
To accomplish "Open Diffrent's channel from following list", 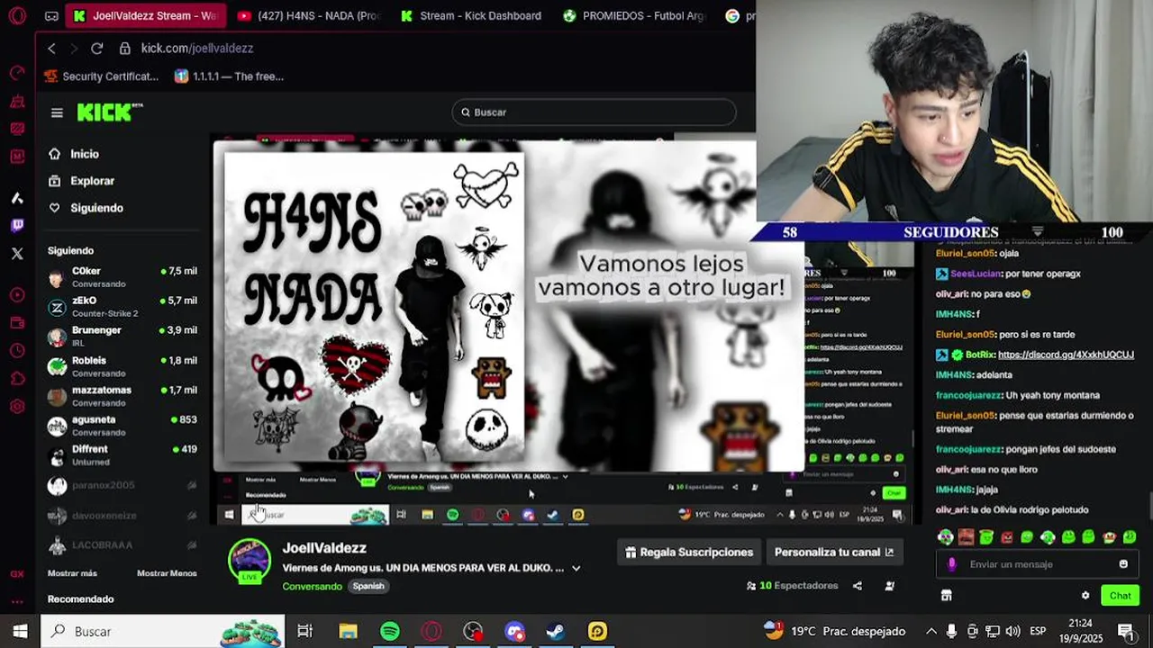I will 123,455.
